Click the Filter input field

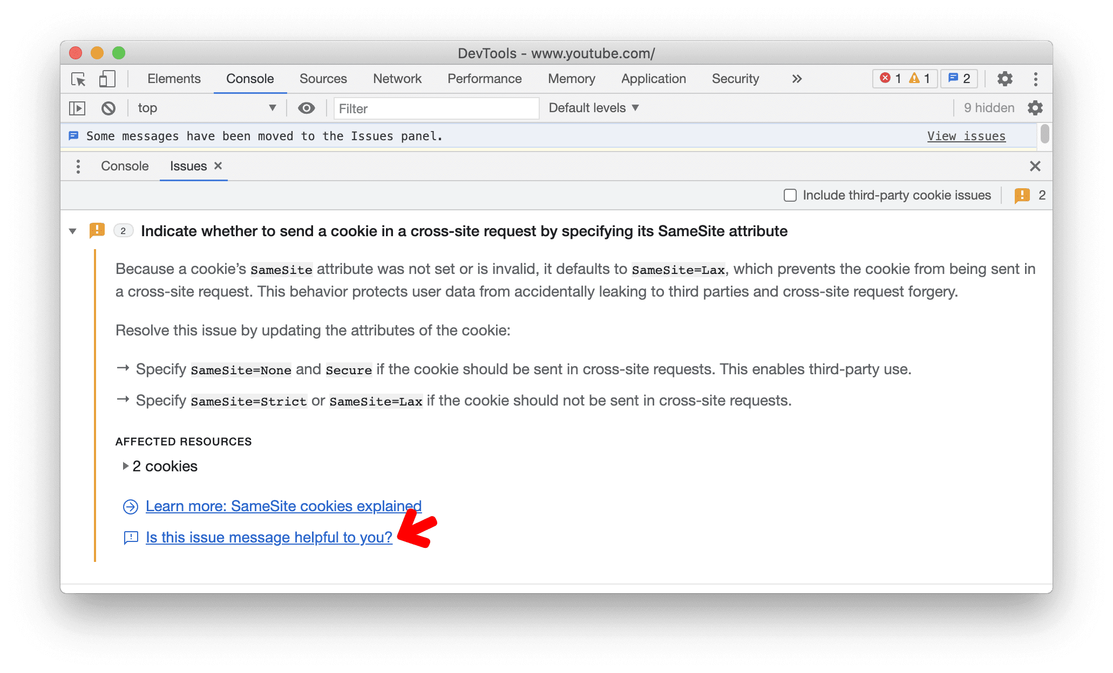(x=435, y=108)
